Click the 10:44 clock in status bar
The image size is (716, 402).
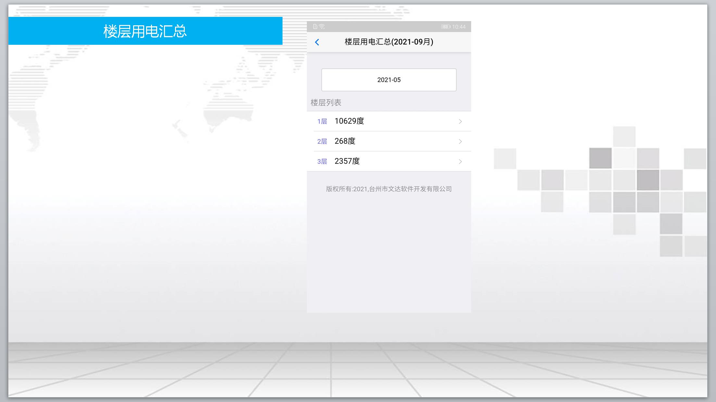coord(459,27)
